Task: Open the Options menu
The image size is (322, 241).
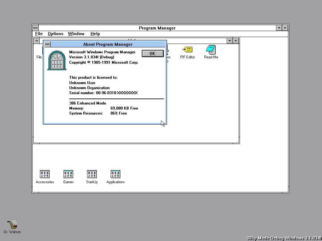Action: (55, 34)
